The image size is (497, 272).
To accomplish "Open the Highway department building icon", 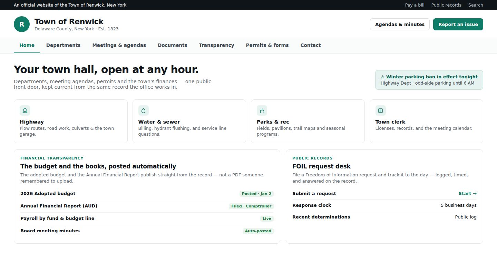I will coord(25,110).
